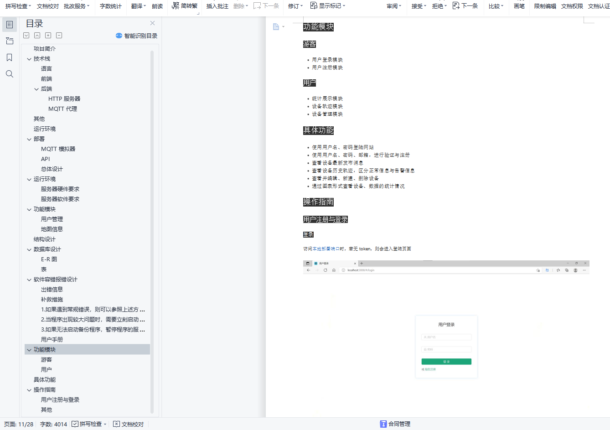Click the outline pane vertical scrollbar
This screenshot has width=610, height=430.
click(152, 232)
